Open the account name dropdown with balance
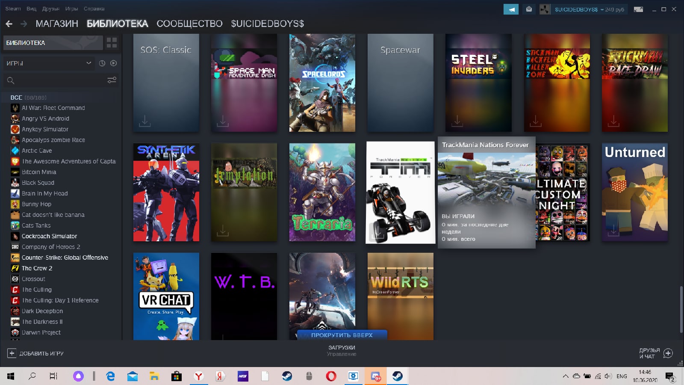The width and height of the screenshot is (684, 385). 590,9
